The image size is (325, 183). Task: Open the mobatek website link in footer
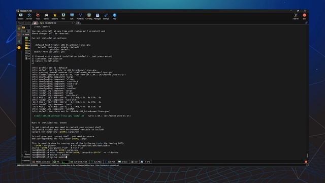[107, 165]
